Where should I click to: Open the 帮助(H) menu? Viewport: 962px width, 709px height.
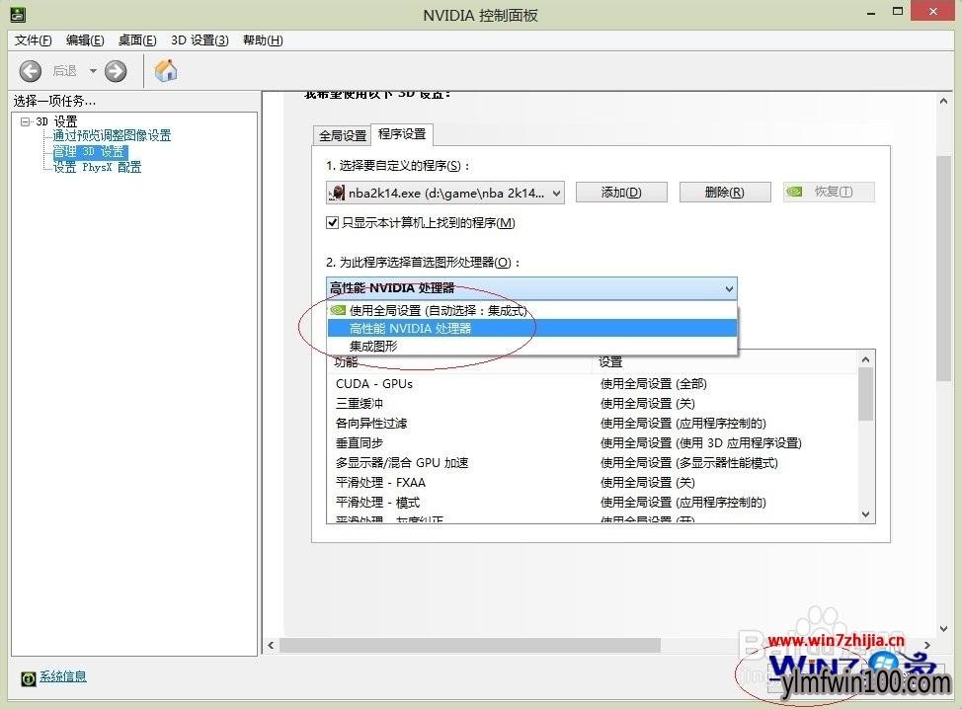pyautogui.click(x=263, y=40)
